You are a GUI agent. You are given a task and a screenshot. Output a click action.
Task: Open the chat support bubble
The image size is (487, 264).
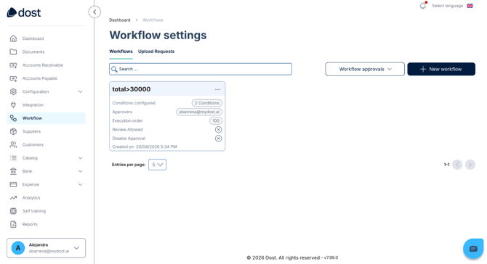tap(473, 249)
